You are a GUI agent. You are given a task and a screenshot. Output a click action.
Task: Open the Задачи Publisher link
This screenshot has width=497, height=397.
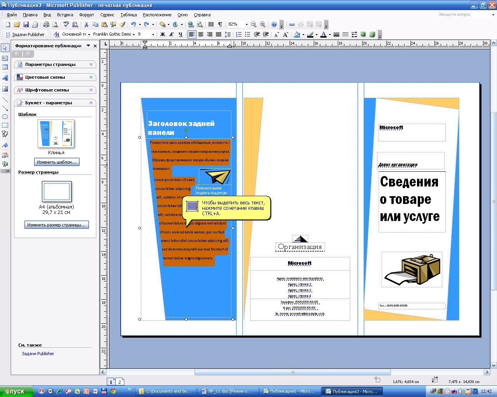[x=38, y=354]
